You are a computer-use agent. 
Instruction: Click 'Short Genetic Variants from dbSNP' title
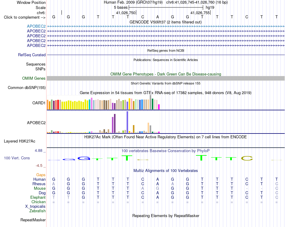(x=166, y=83)
